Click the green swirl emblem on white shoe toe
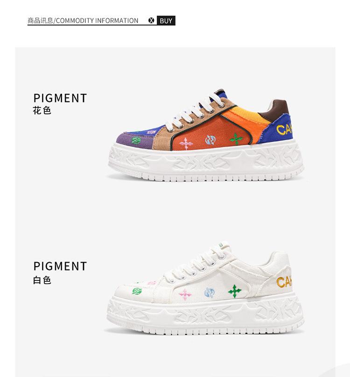 [x=137, y=291]
